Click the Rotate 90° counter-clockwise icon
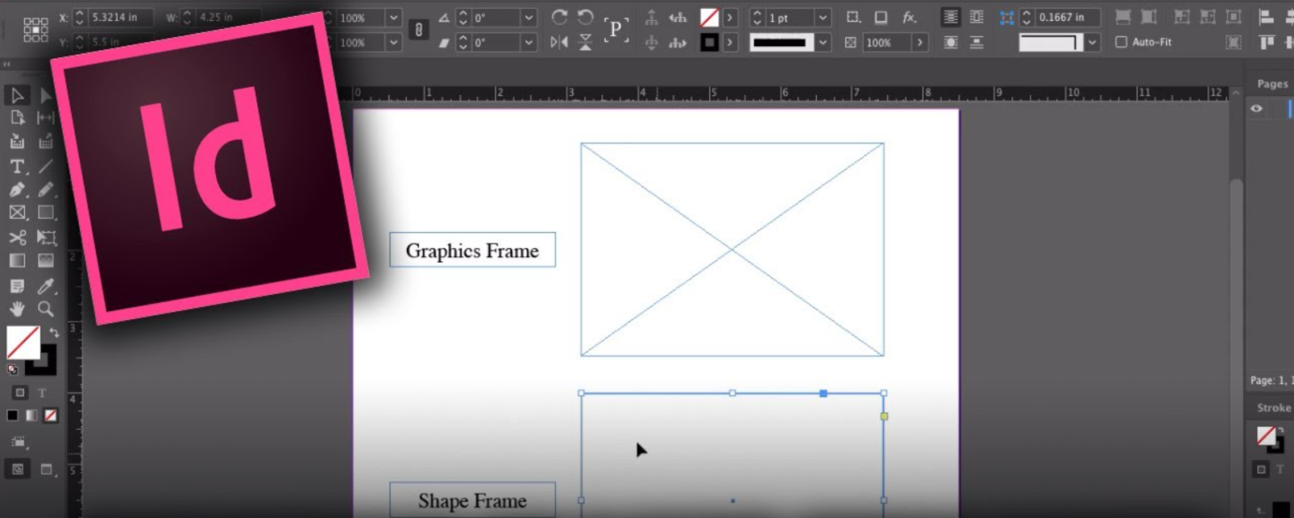This screenshot has width=1294, height=518. point(586,17)
